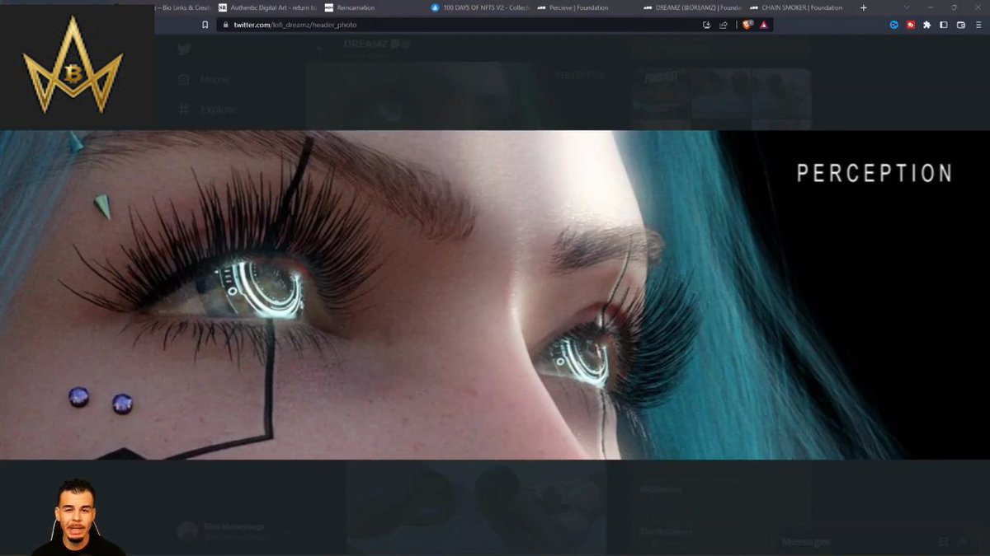Open the extensions puzzle-piece menu
The height and width of the screenshot is (556, 990).
pyautogui.click(x=926, y=25)
